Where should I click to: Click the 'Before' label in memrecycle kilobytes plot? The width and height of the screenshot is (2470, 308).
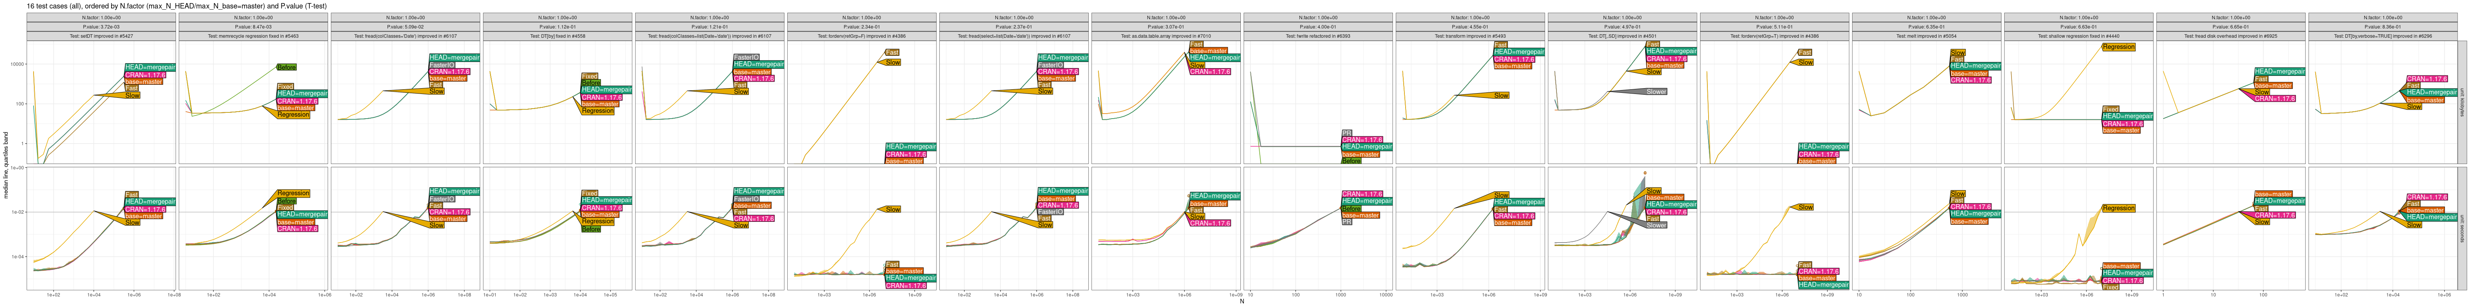(286, 68)
